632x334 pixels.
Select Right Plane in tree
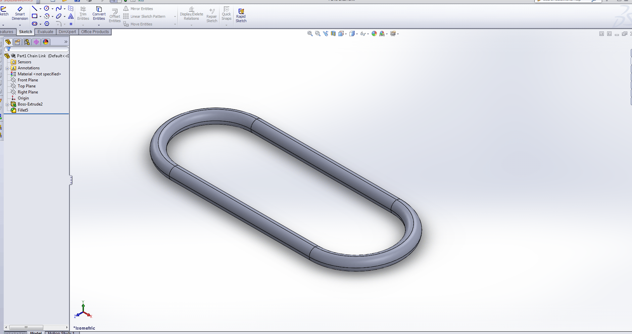tap(25, 92)
